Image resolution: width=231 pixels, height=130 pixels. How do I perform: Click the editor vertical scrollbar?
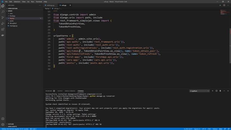230,46
